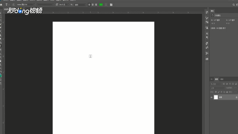Open the Adobe 黑体 Std font family dropdown

point(26,5)
